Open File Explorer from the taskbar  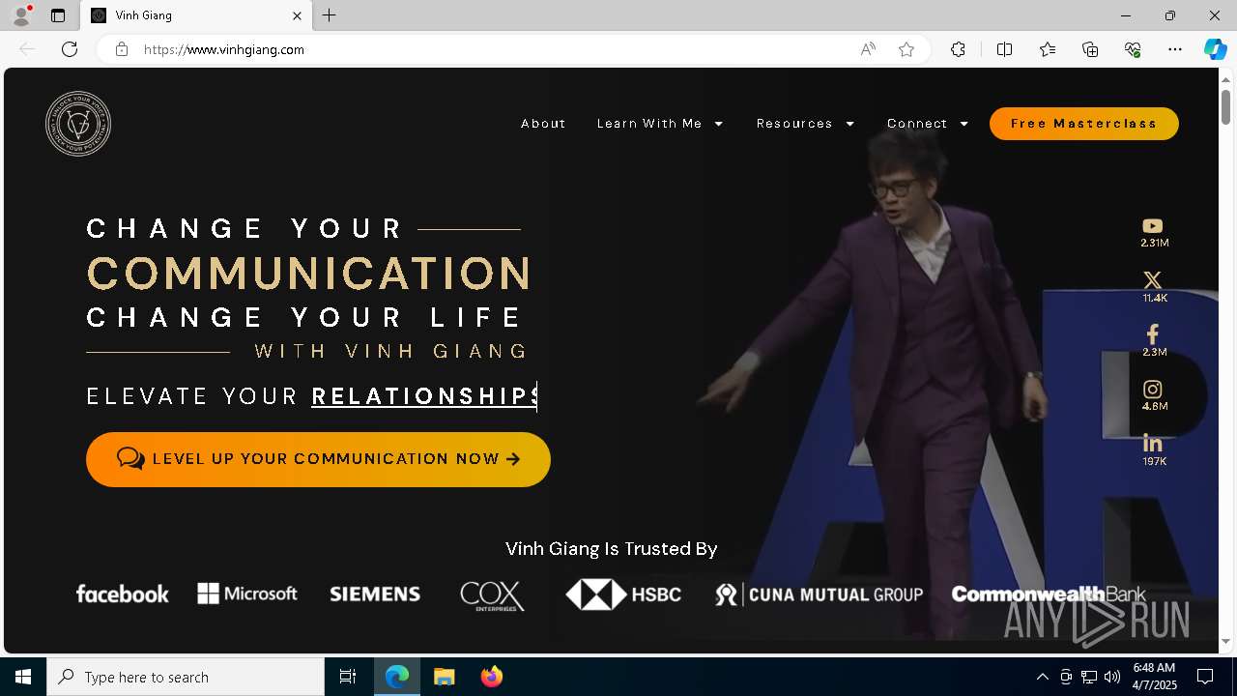coord(444,677)
